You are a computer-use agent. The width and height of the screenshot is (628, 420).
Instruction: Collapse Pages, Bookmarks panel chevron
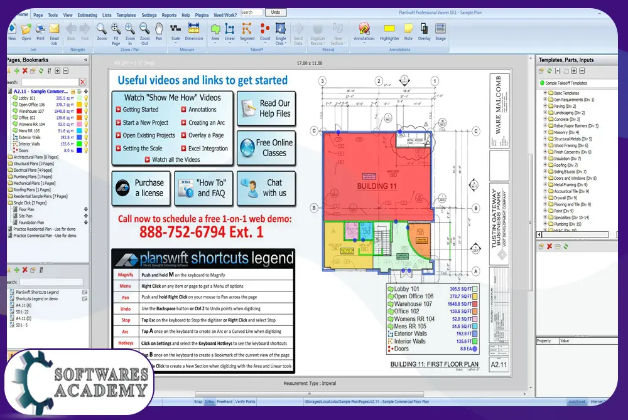85,60
